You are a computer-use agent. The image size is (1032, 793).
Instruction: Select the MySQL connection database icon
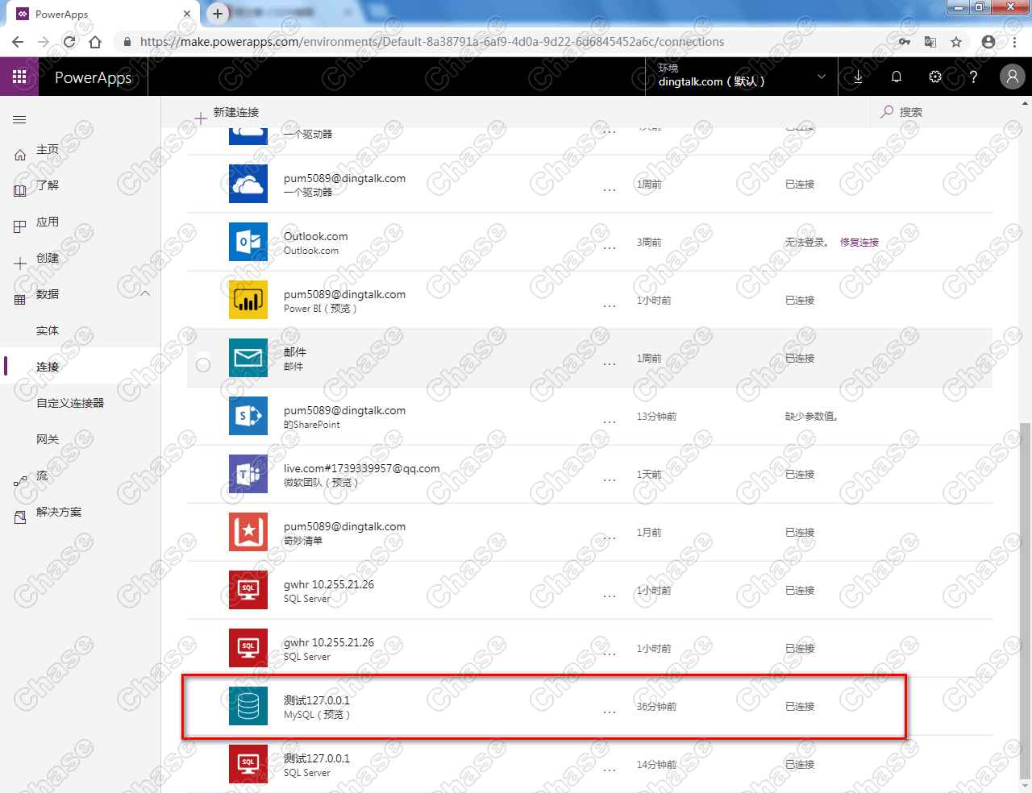coord(248,706)
